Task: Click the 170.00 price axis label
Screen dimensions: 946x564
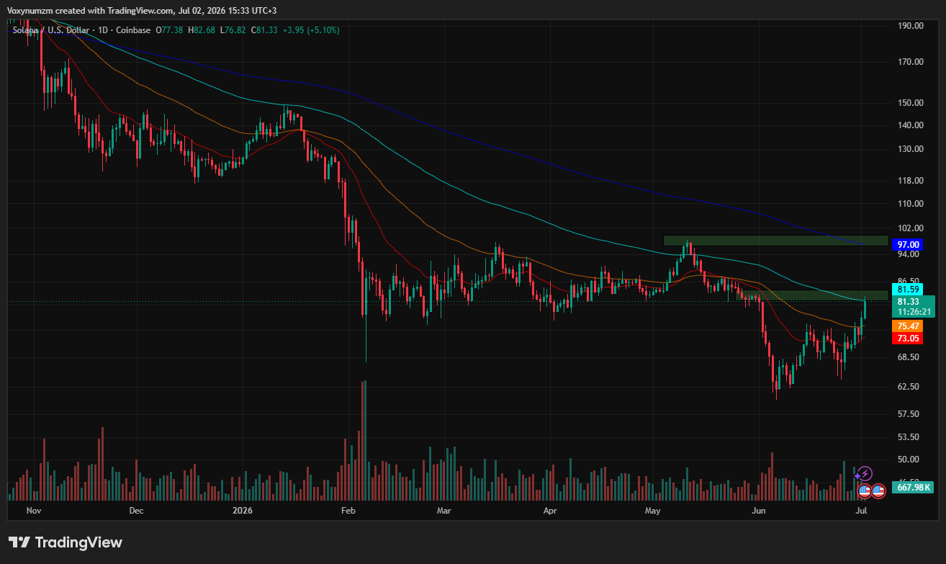Action: tap(911, 62)
